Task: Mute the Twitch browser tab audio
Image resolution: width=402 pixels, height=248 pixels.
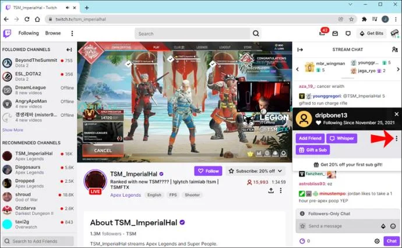Action: click(68, 8)
